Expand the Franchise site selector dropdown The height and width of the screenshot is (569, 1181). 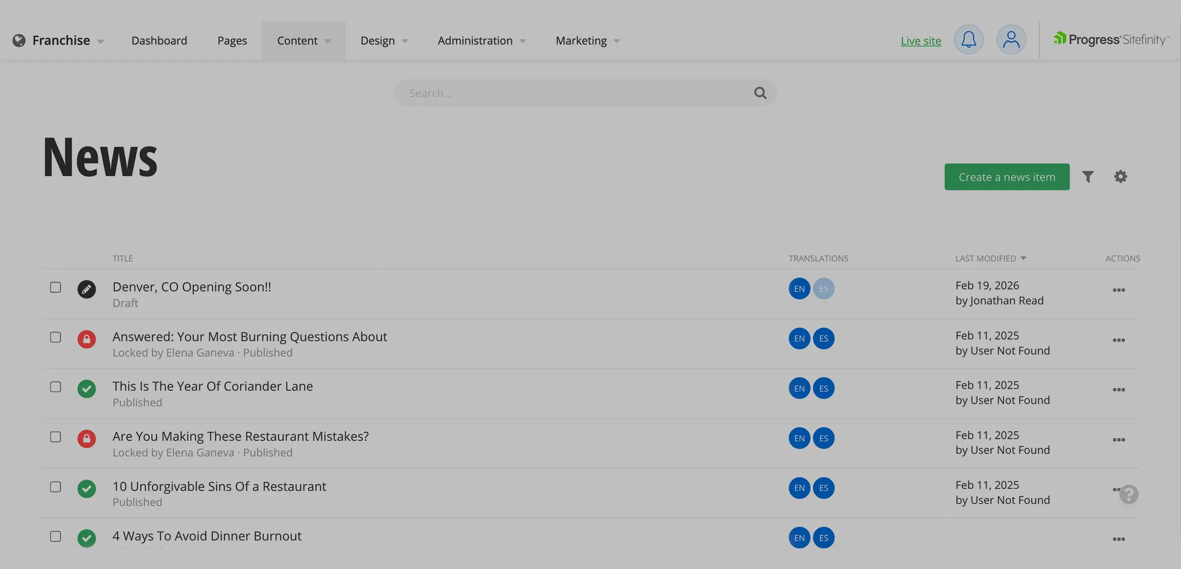click(x=60, y=41)
